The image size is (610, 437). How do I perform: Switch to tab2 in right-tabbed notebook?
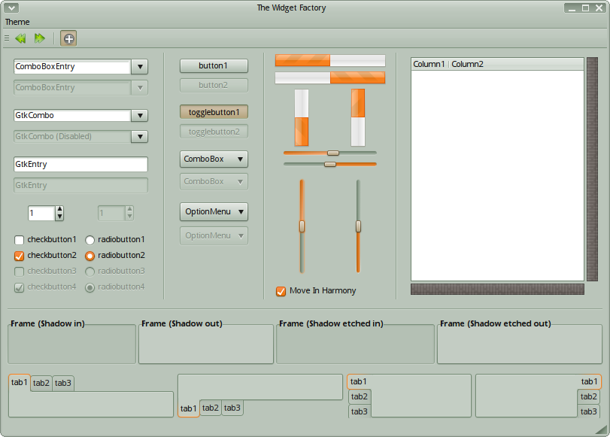coord(589,396)
